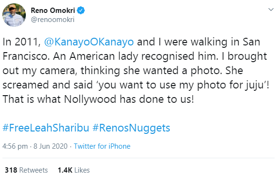Click the phrase 'American lady recognised him'
The image size is (277, 175).
[x=144, y=57]
